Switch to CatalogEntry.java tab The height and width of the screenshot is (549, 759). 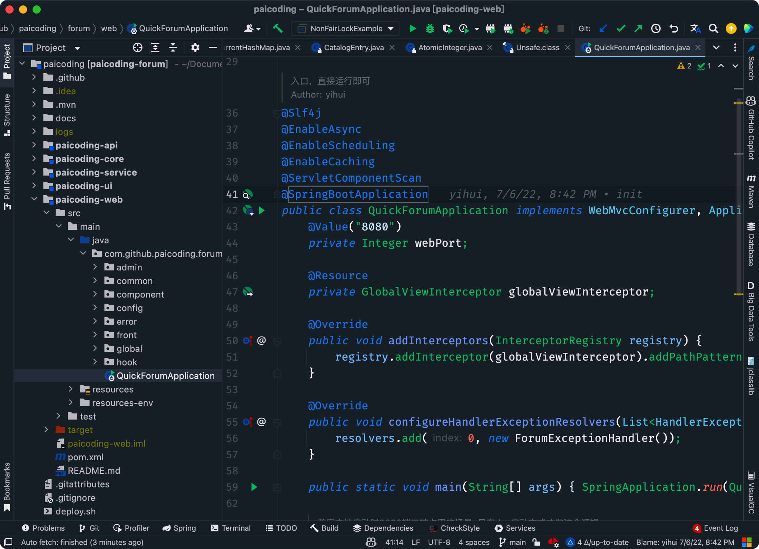[x=353, y=48]
